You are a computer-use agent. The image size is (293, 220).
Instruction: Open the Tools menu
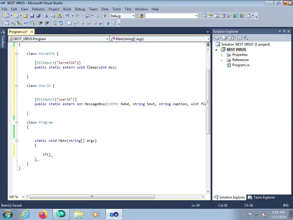tap(116, 9)
